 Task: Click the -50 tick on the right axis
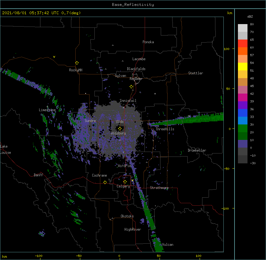226,169
